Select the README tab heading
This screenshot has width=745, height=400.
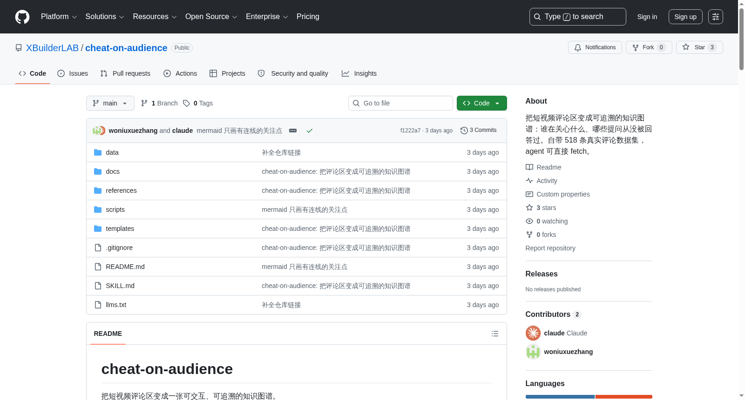coord(108,334)
